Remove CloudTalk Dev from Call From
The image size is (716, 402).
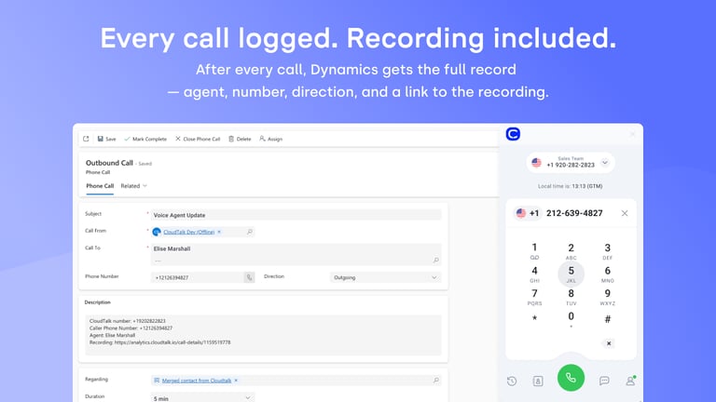pyautogui.click(x=219, y=232)
